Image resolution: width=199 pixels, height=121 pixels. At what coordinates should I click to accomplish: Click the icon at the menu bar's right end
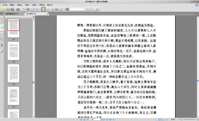pyautogui.click(x=197, y=5)
